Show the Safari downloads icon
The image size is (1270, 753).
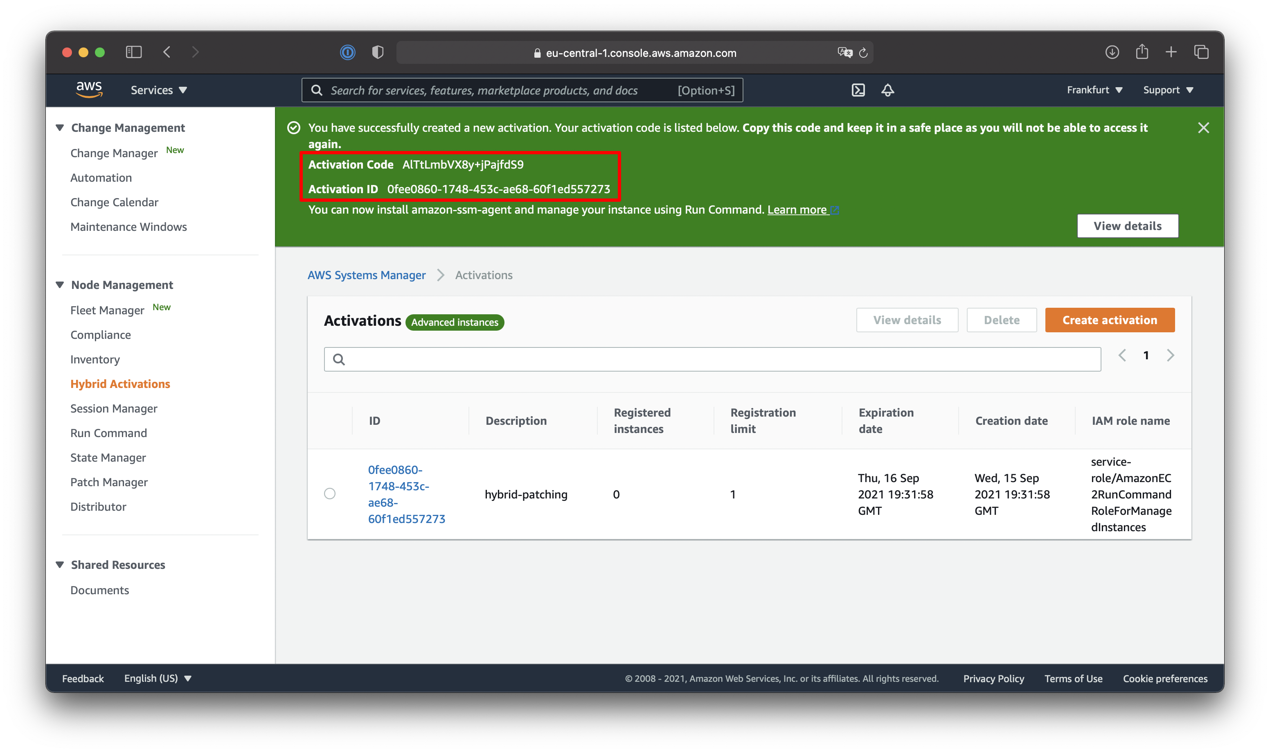[x=1112, y=52]
